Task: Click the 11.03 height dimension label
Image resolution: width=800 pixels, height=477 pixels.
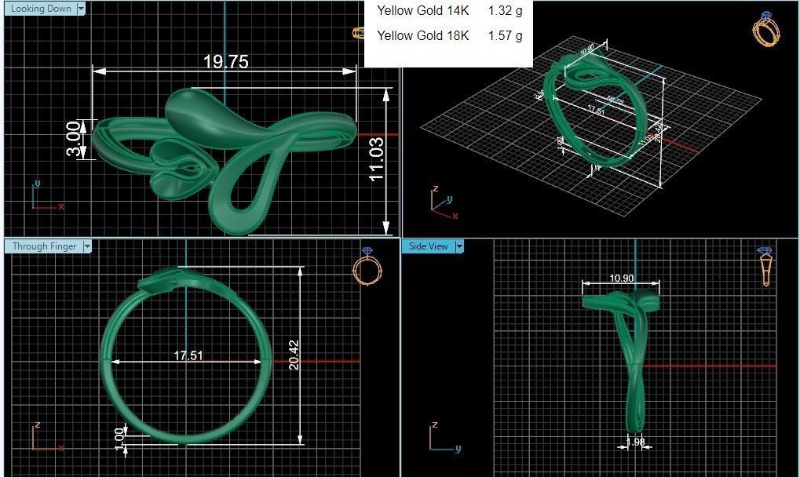Action: (x=377, y=159)
